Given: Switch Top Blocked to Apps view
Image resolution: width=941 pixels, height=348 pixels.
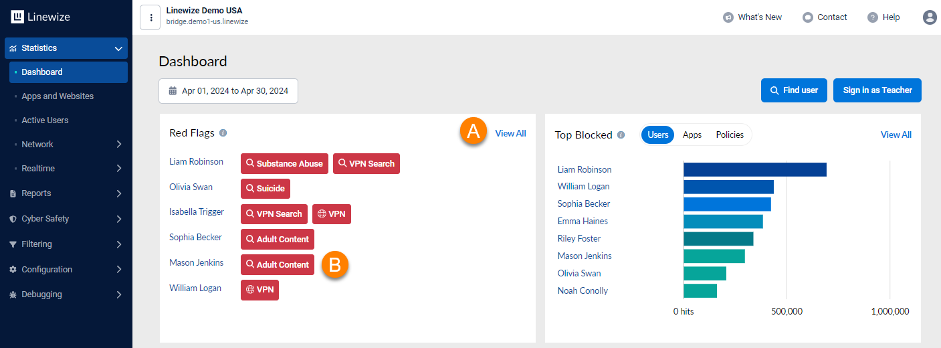Looking at the screenshot, I should coord(692,135).
